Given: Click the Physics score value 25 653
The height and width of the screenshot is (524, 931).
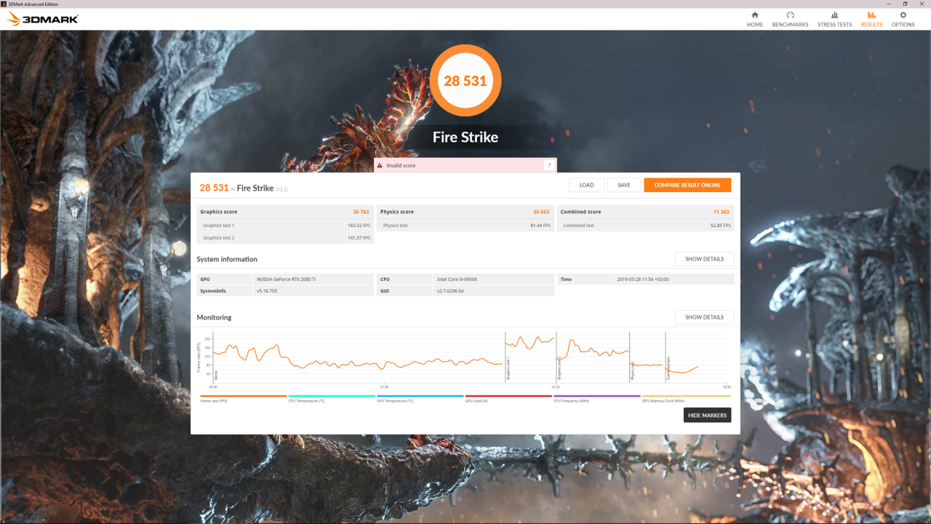Looking at the screenshot, I should [x=541, y=212].
